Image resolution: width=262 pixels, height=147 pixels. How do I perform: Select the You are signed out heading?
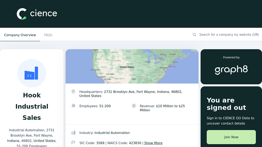(x=226, y=104)
